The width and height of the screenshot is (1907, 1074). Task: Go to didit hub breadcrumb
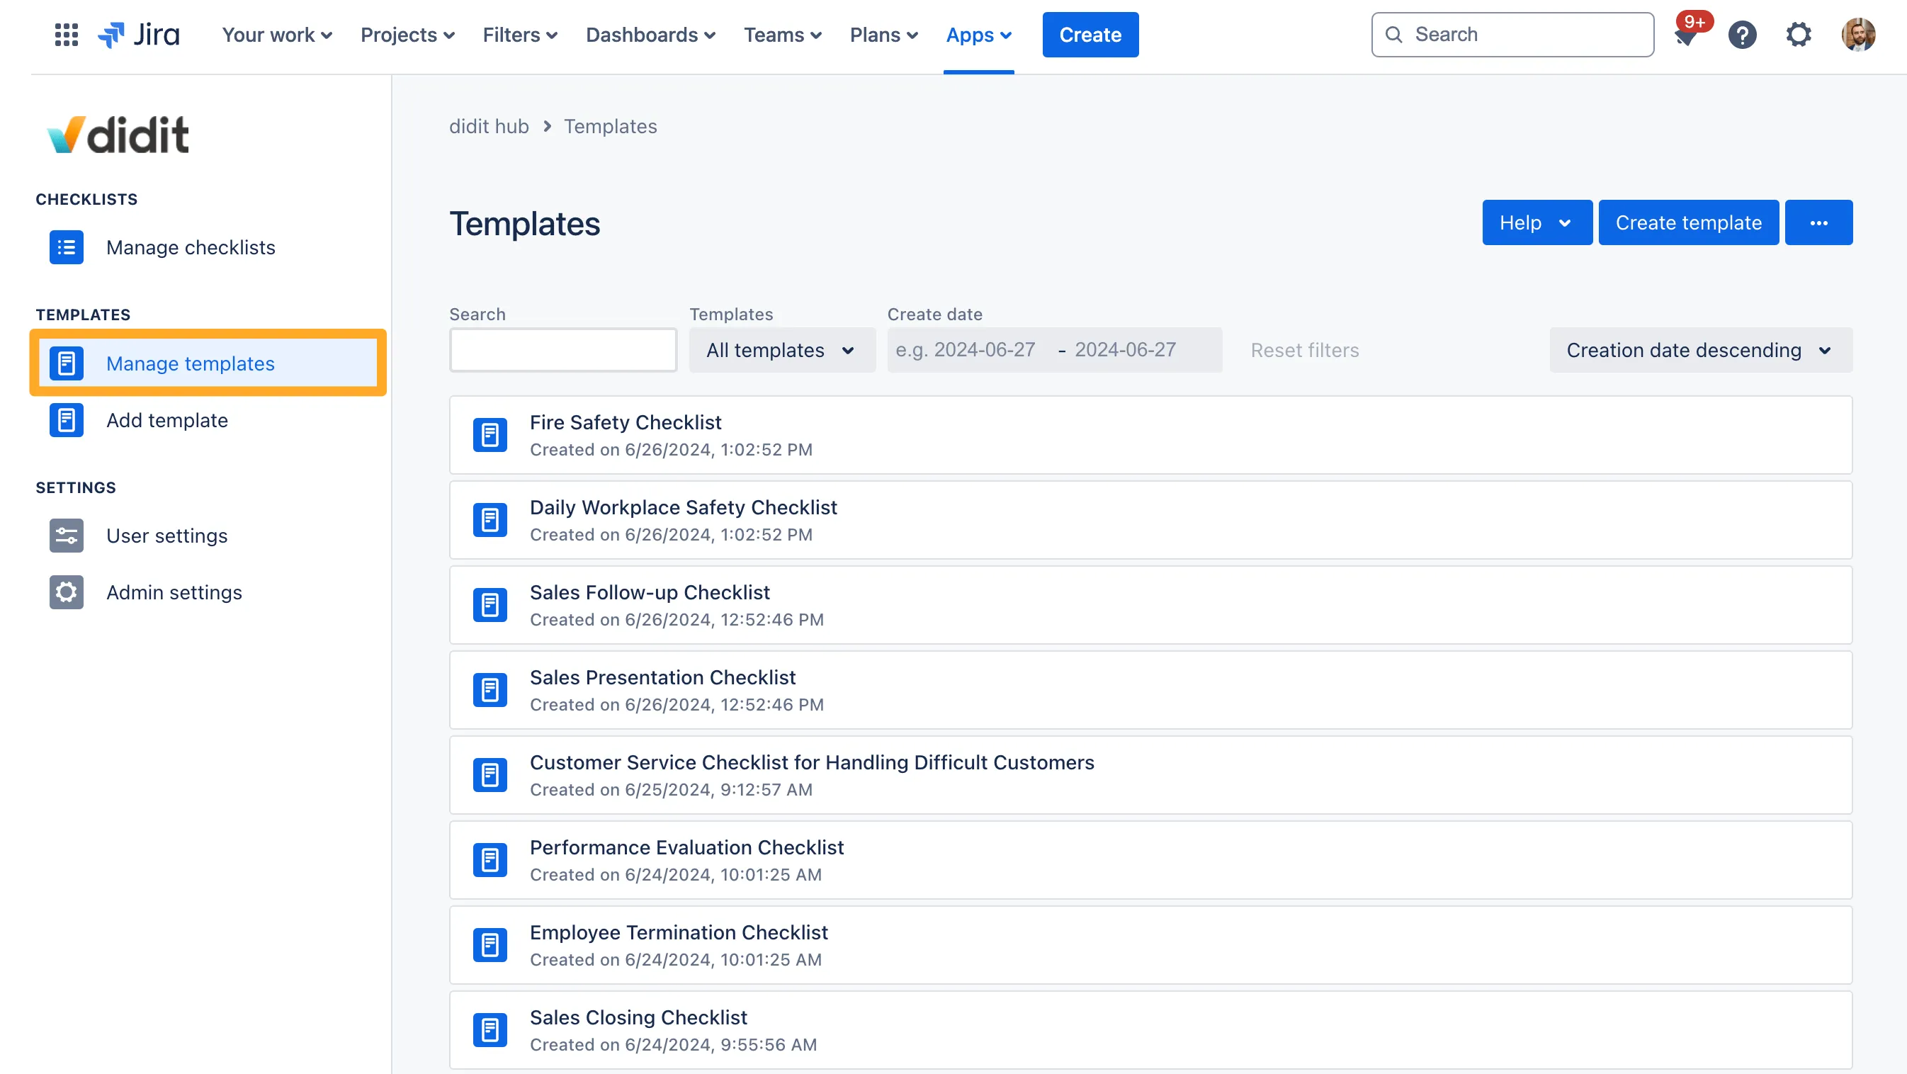pos(489,127)
